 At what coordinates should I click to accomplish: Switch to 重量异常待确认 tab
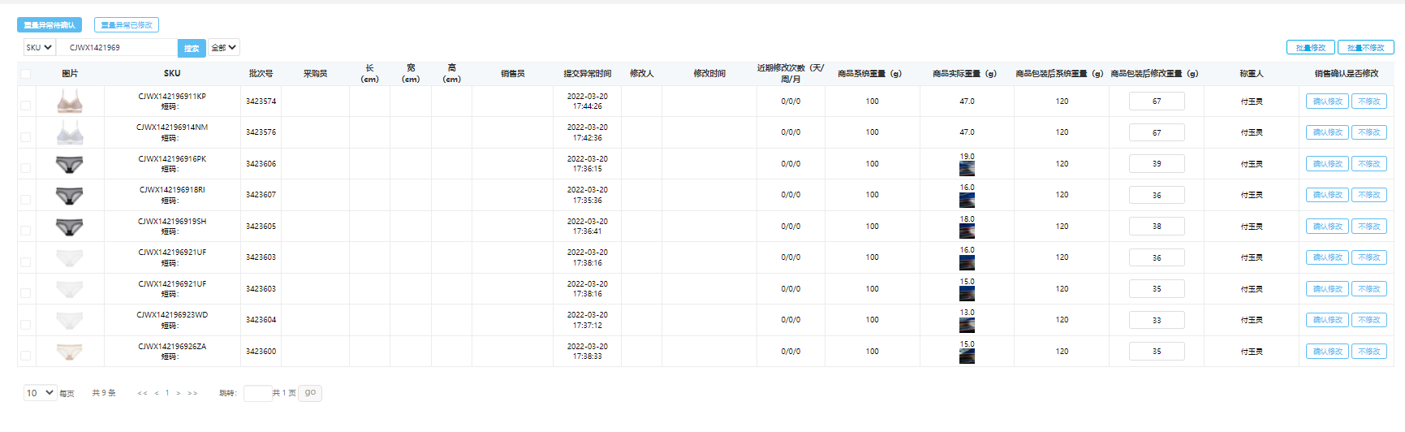point(50,25)
